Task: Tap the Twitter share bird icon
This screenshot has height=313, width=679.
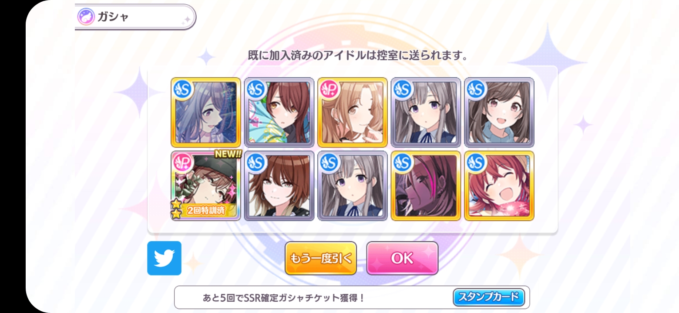Action: 164,258
